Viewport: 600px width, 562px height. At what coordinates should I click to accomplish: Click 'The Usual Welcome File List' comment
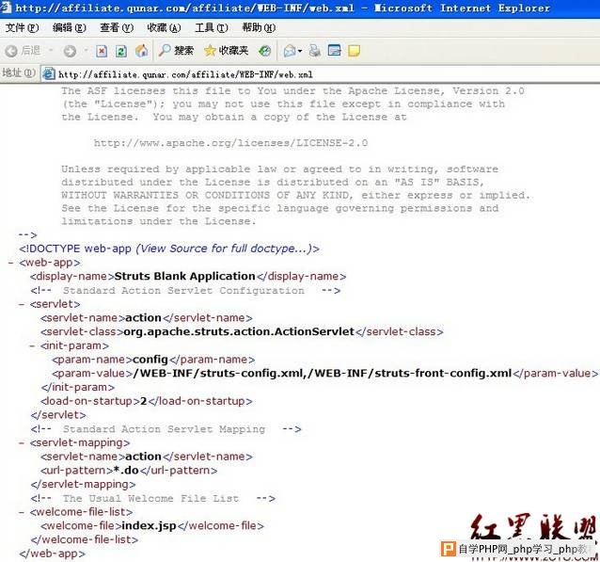(150, 499)
